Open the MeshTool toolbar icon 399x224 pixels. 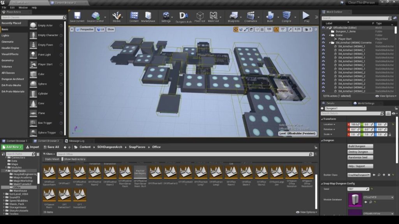click(213, 16)
